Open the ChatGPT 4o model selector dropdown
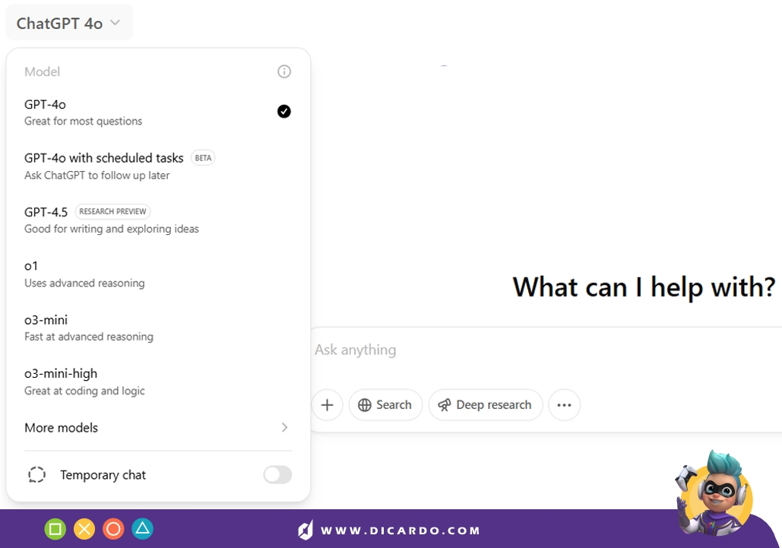Screen dimensions: 782x548 [69, 23]
